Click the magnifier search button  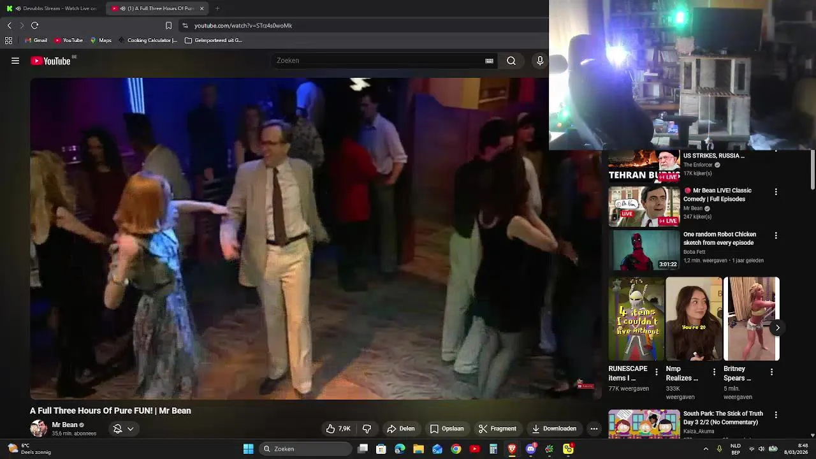[x=511, y=61]
